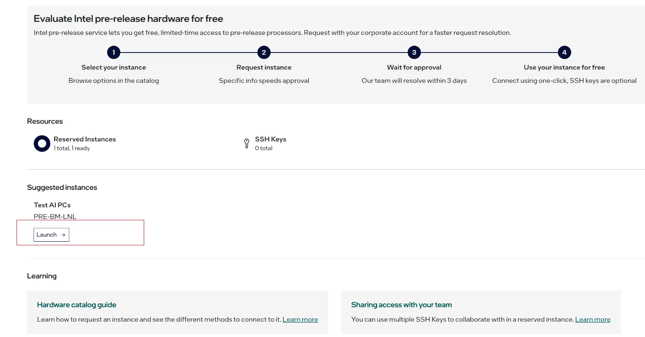Click '1 total, 1 ready' status text
The image size is (645, 337).
72,148
